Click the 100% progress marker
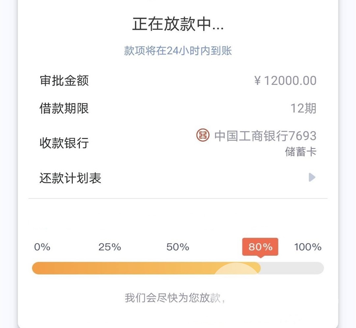 pyautogui.click(x=308, y=247)
